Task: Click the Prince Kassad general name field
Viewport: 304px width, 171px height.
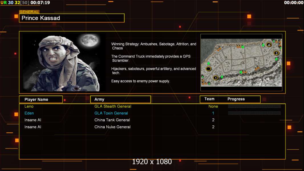Action: pos(72,18)
